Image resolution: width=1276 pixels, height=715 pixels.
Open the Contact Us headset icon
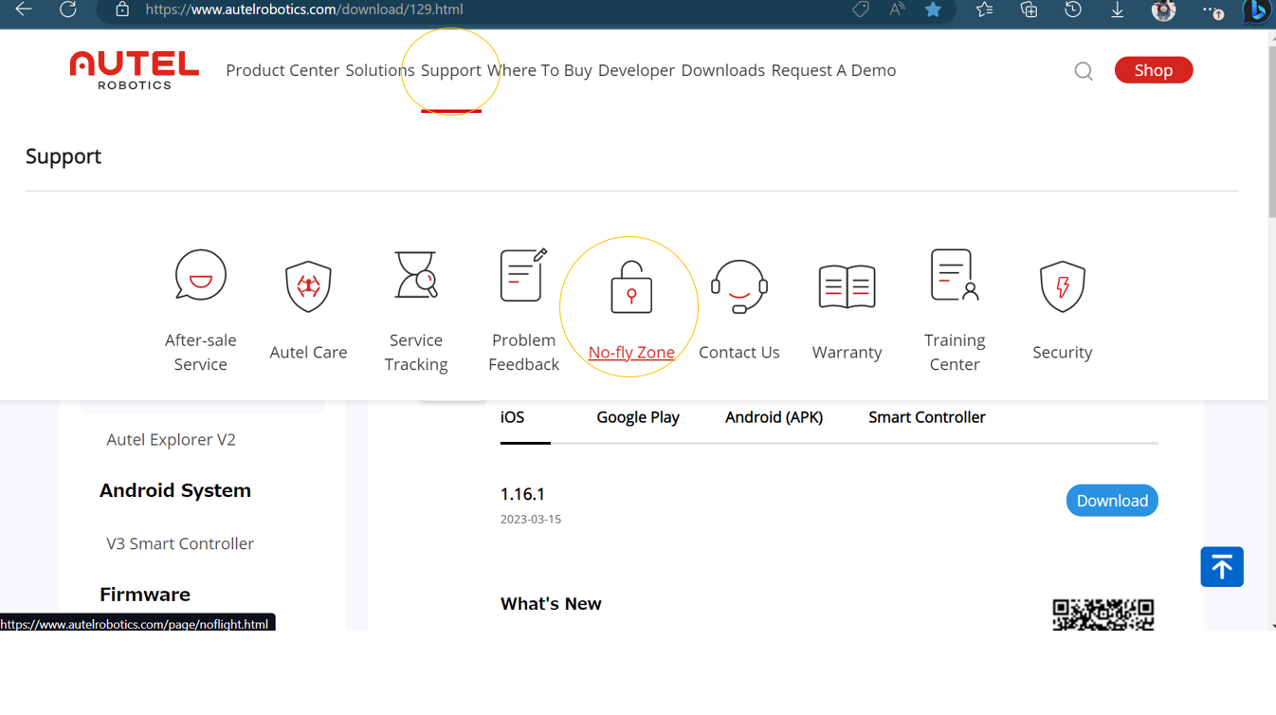point(739,286)
